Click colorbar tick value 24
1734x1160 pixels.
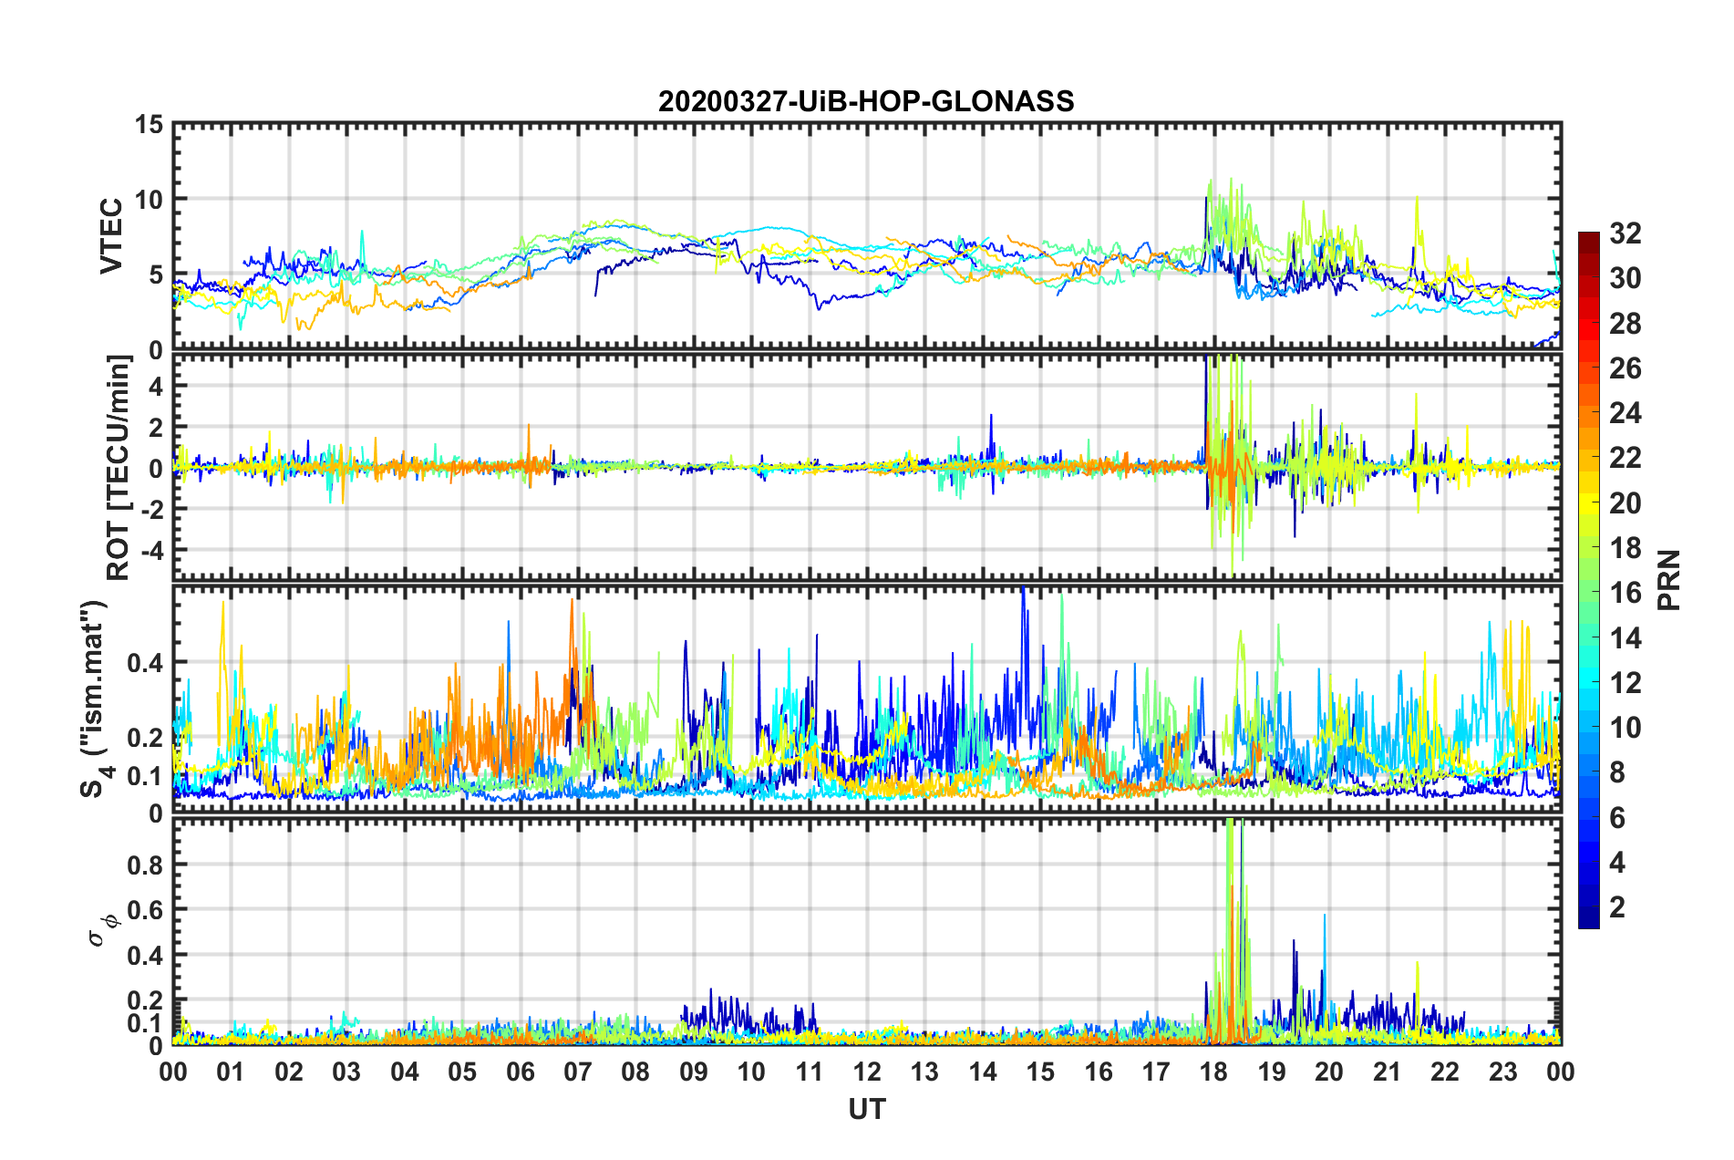click(1625, 413)
